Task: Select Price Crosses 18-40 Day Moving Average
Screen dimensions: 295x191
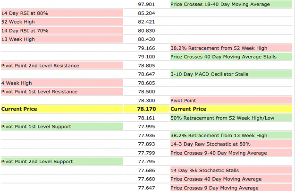Action: tap(220, 4)
